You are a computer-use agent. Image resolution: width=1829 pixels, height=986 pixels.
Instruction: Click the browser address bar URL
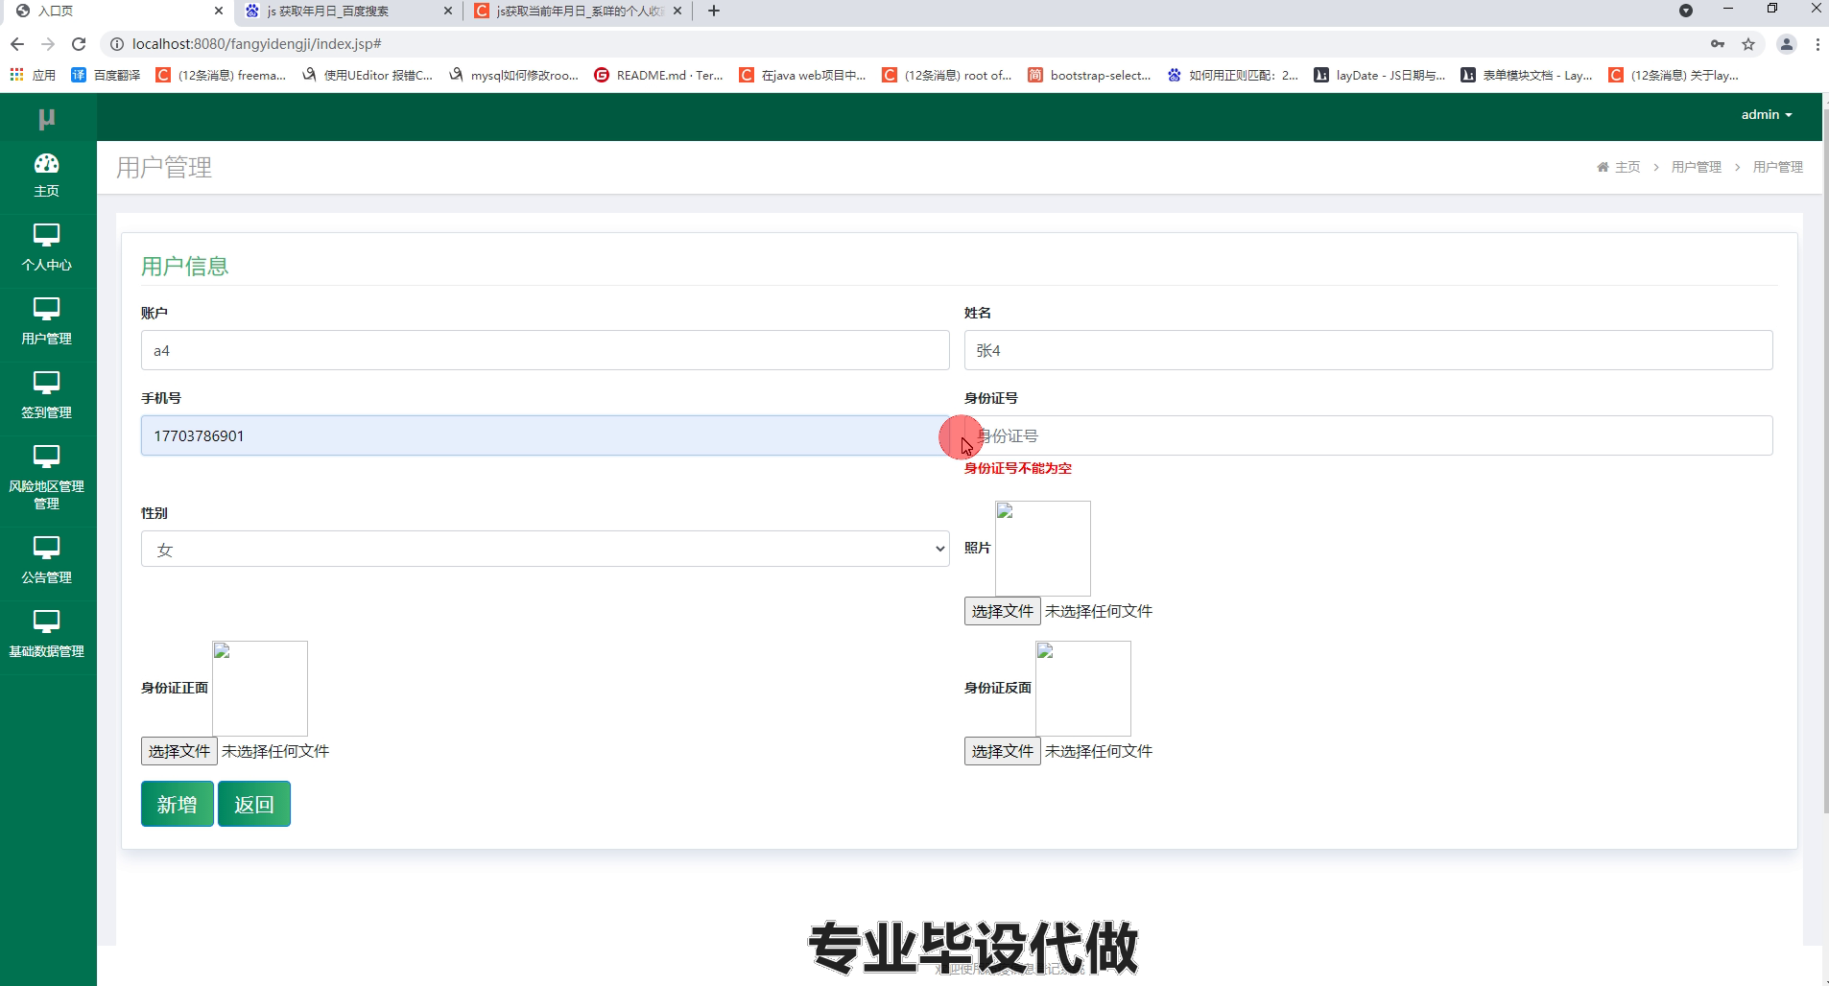pos(257,44)
